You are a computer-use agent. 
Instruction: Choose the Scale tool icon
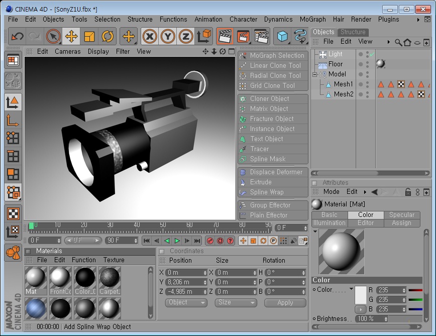[89, 36]
